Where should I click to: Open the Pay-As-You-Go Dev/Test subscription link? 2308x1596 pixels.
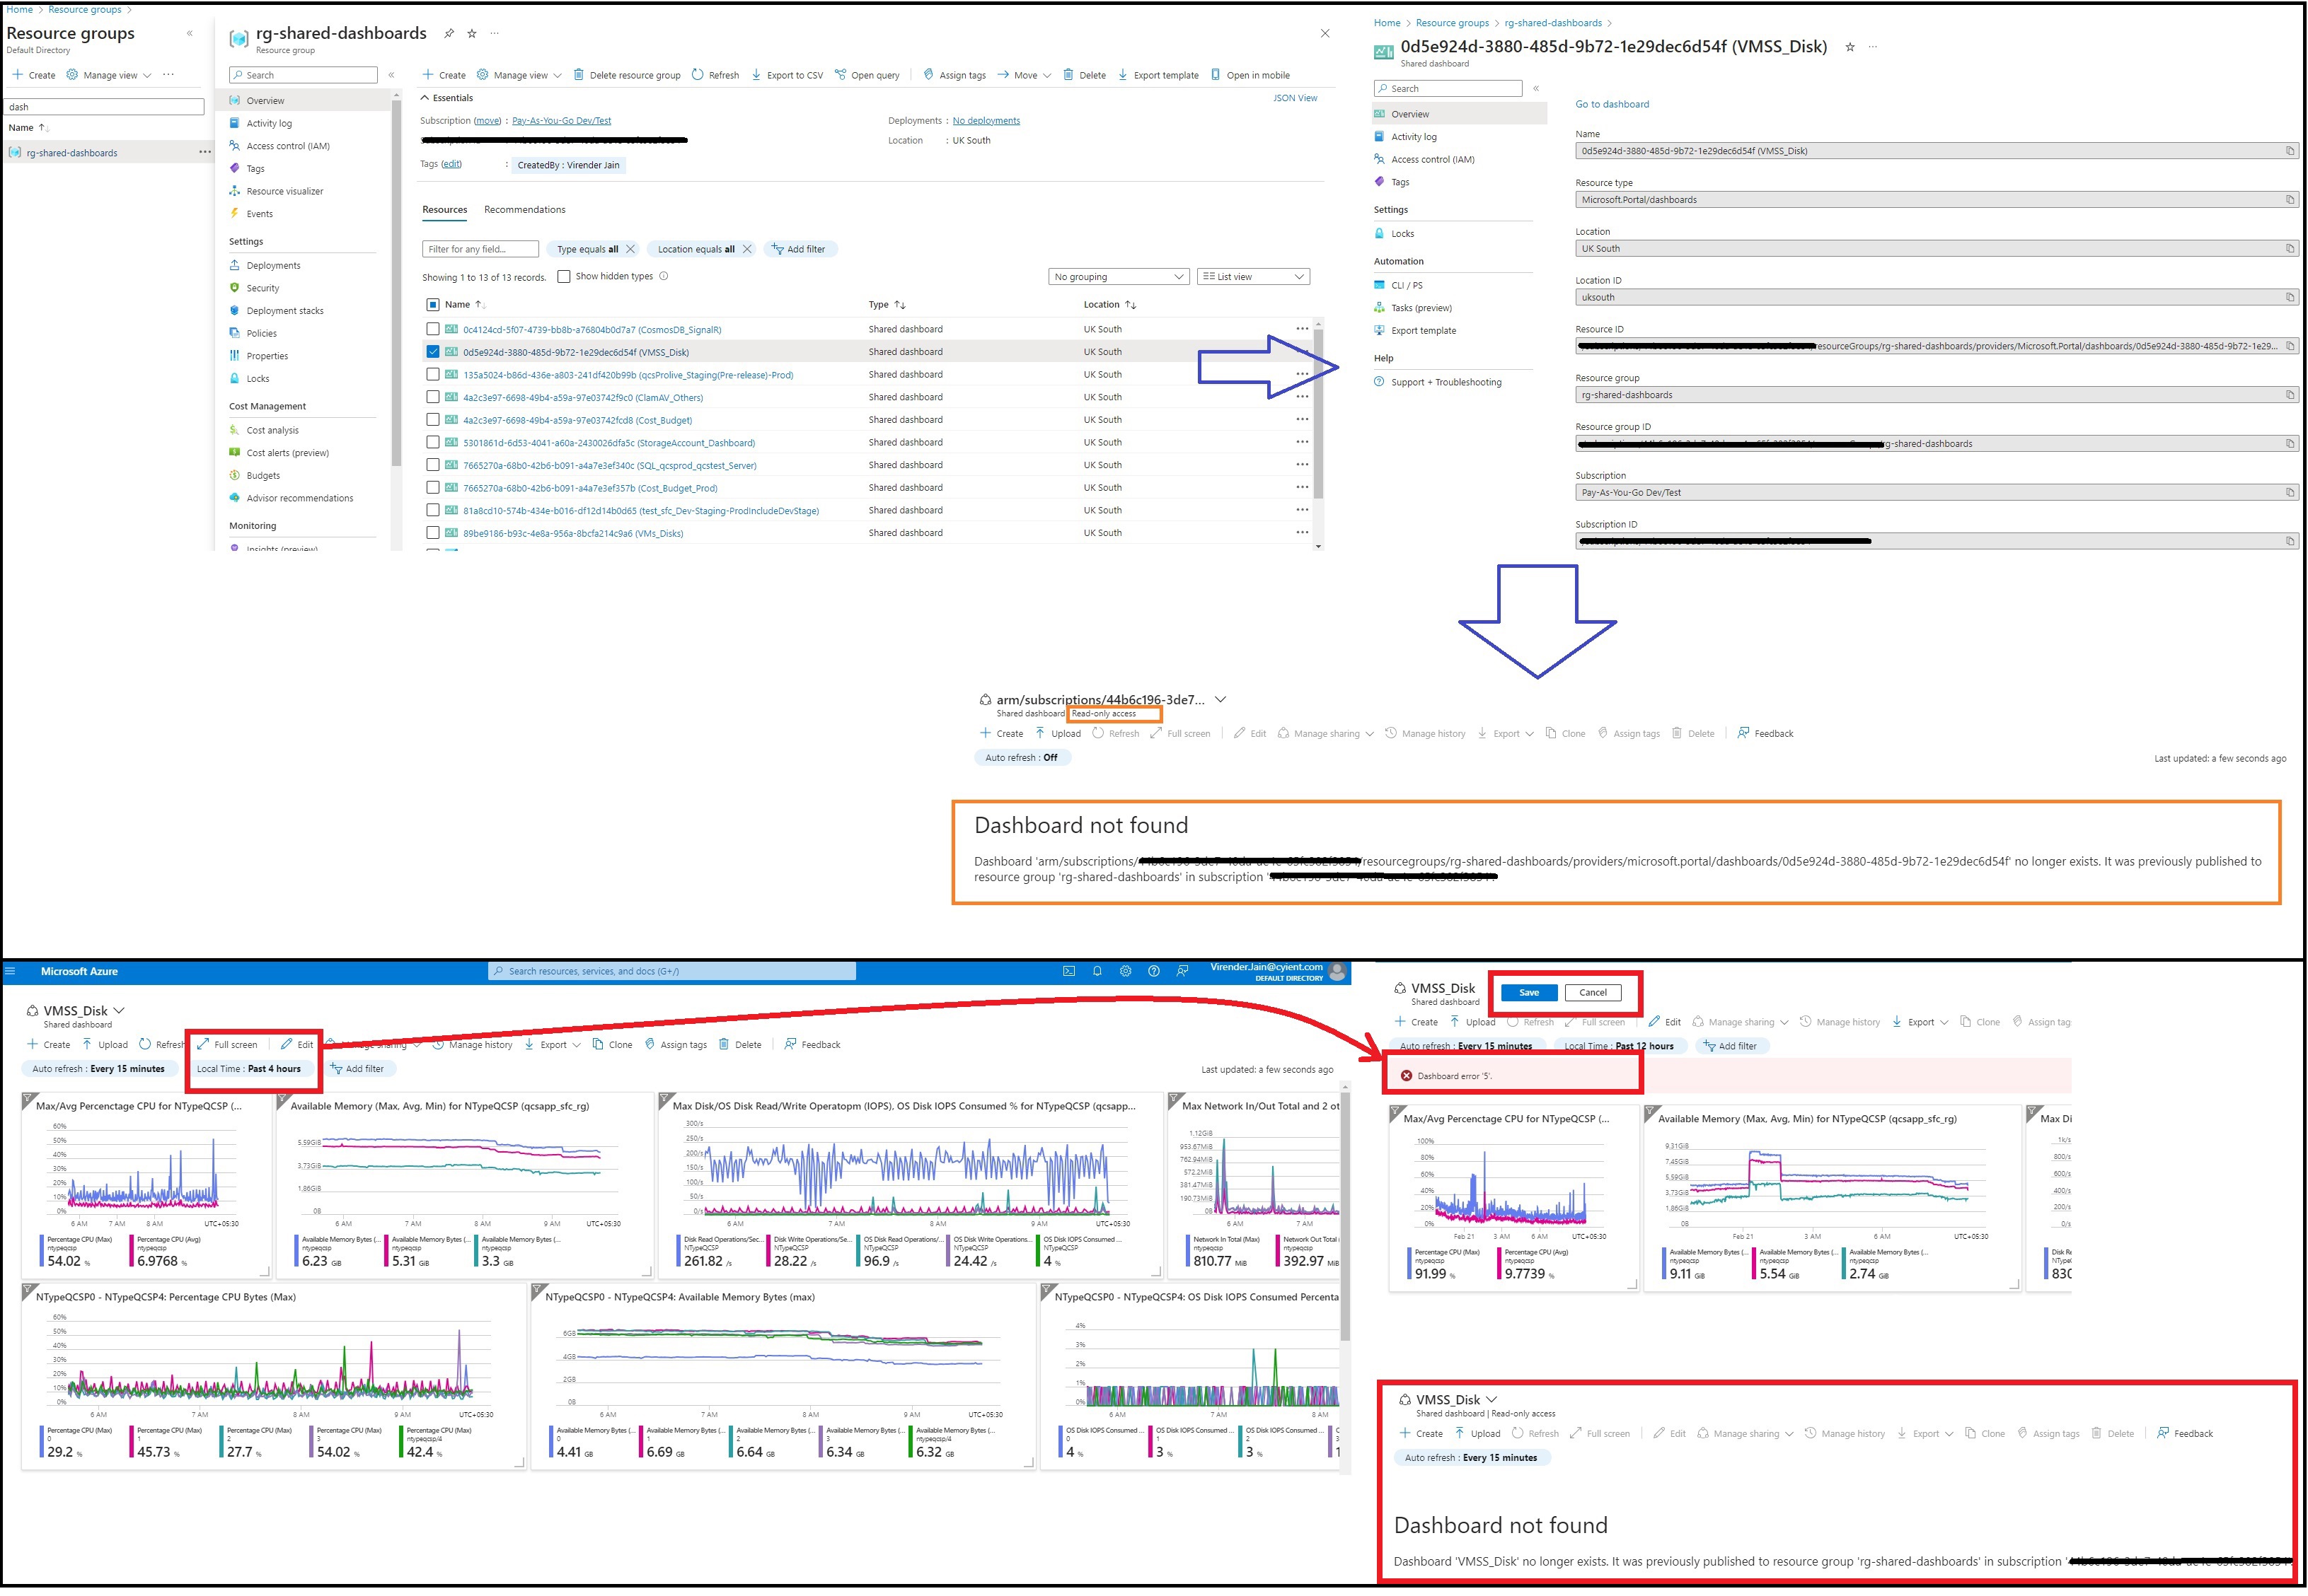(561, 121)
